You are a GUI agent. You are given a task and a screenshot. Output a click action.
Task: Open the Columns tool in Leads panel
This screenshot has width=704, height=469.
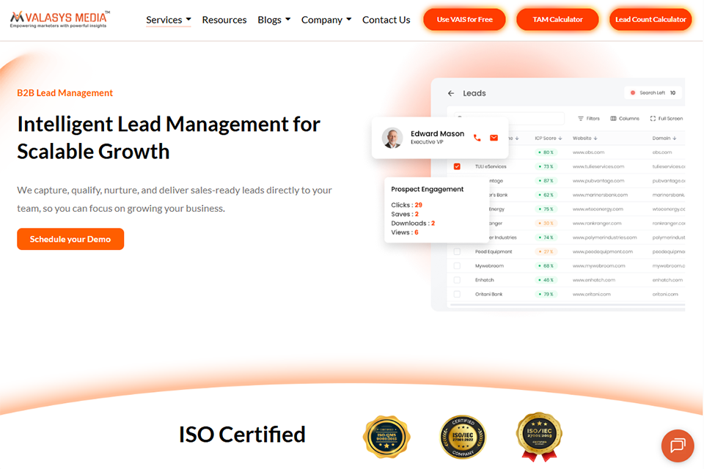pyautogui.click(x=625, y=119)
